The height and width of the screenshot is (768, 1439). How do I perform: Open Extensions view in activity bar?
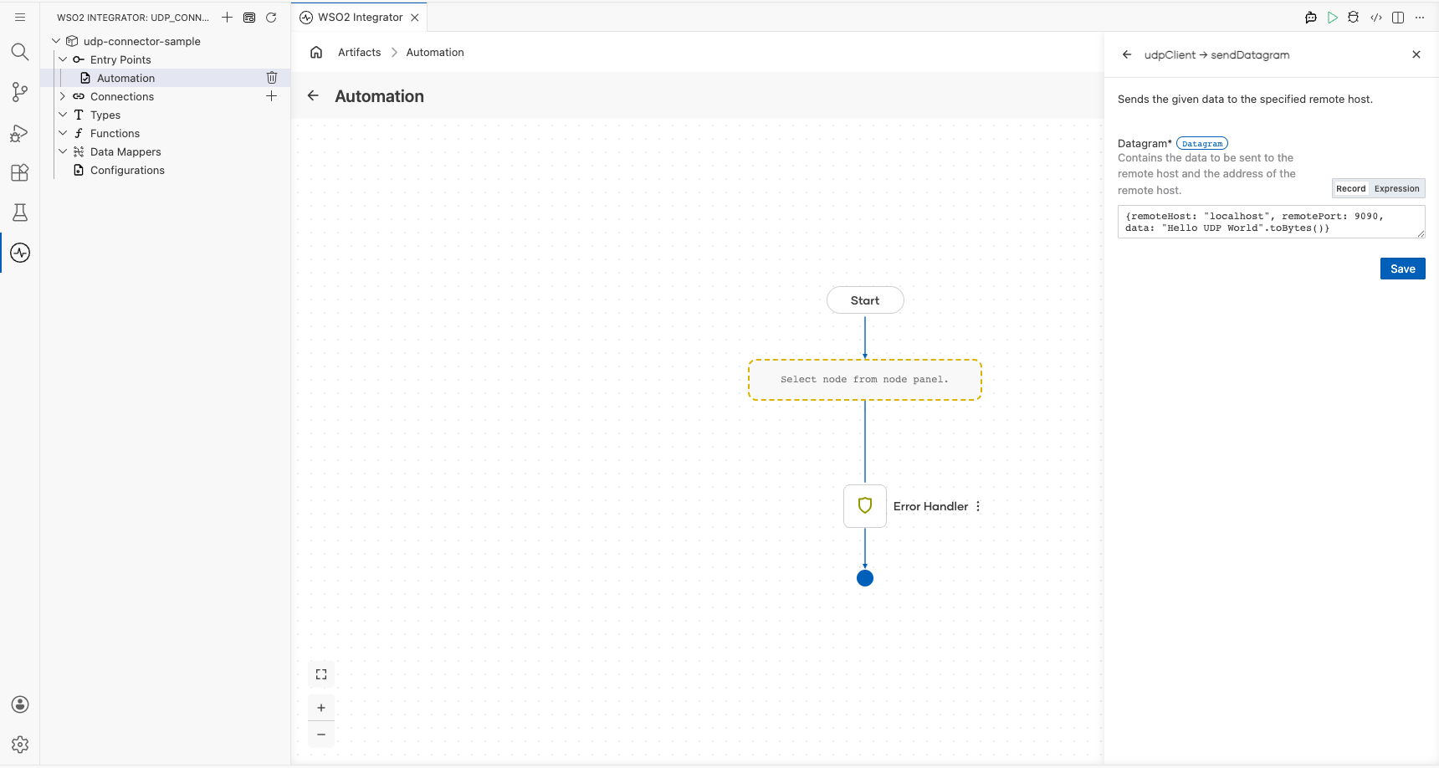[x=20, y=172]
